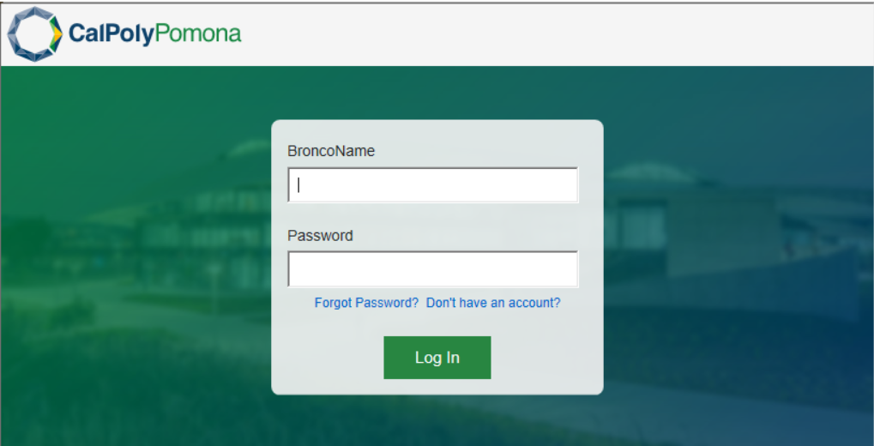Focus the BroncoName input field
This screenshot has height=446, width=874.
point(433,185)
